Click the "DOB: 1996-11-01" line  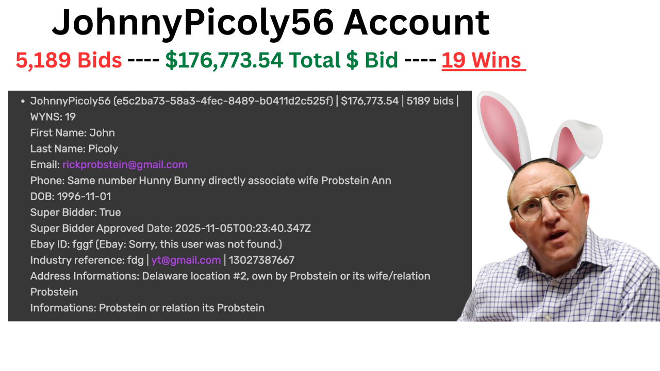point(71,197)
